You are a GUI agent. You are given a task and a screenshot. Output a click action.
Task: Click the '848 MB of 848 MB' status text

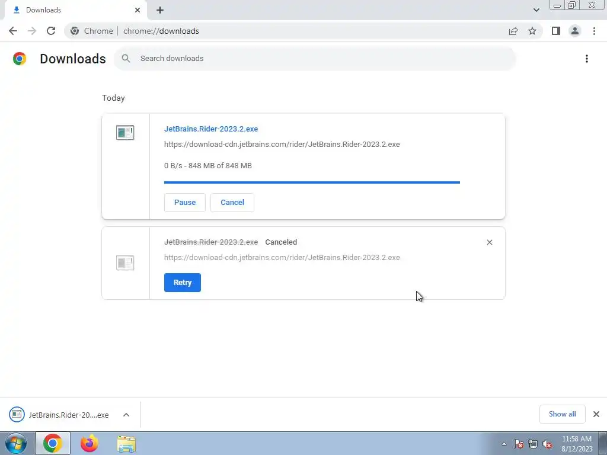pyautogui.click(x=220, y=166)
